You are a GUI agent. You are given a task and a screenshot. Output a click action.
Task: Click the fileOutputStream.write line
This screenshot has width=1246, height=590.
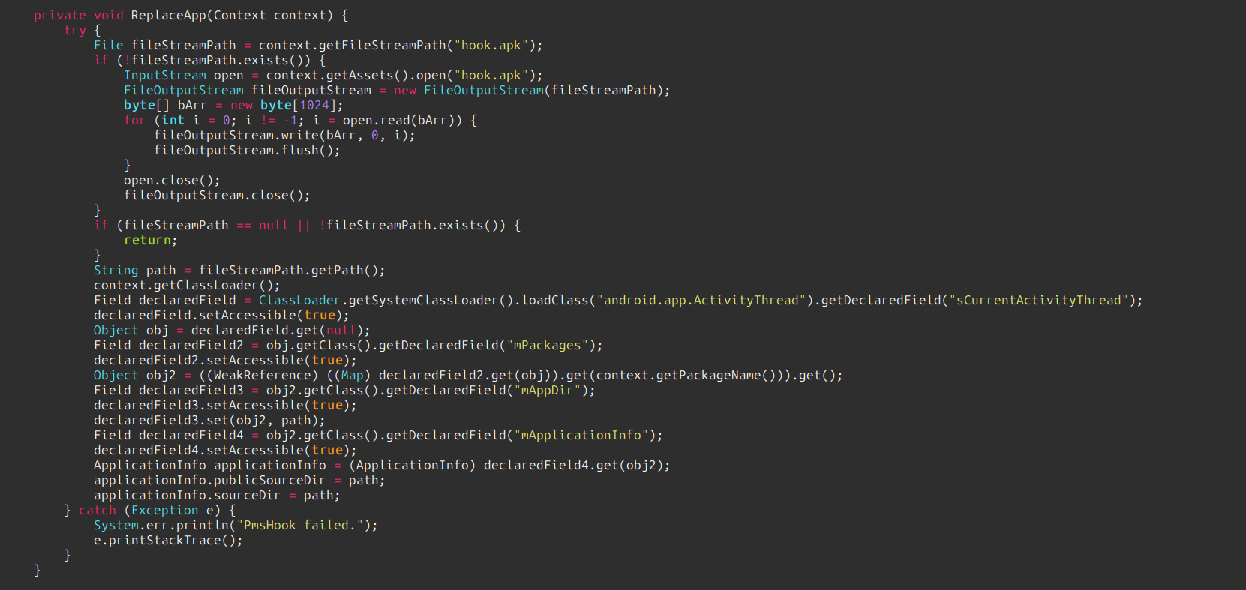click(284, 135)
